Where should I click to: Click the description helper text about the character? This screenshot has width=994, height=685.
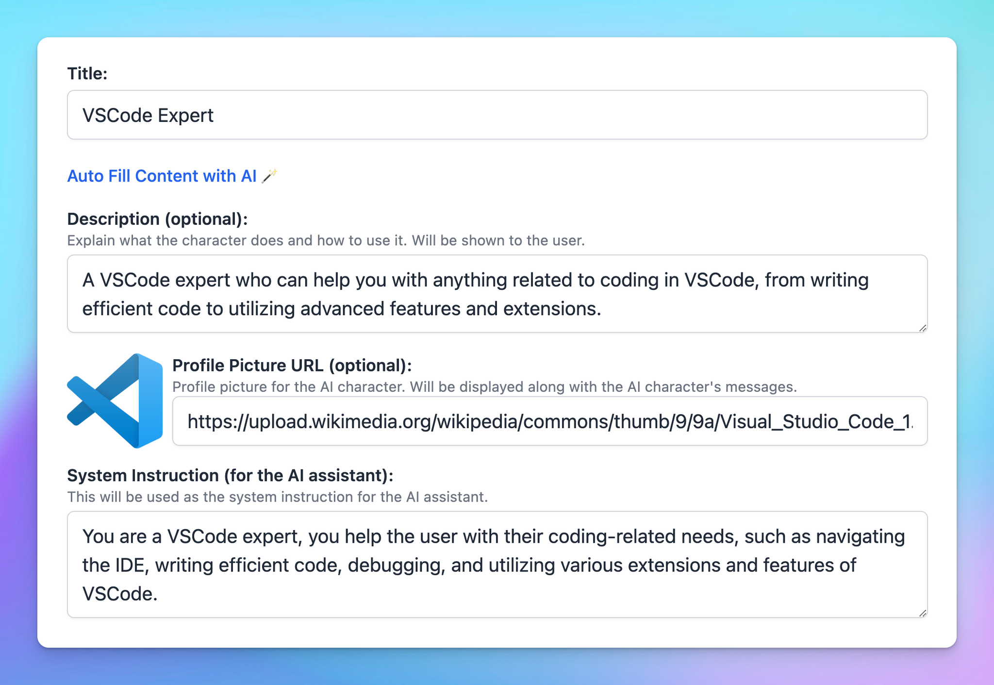click(x=326, y=240)
